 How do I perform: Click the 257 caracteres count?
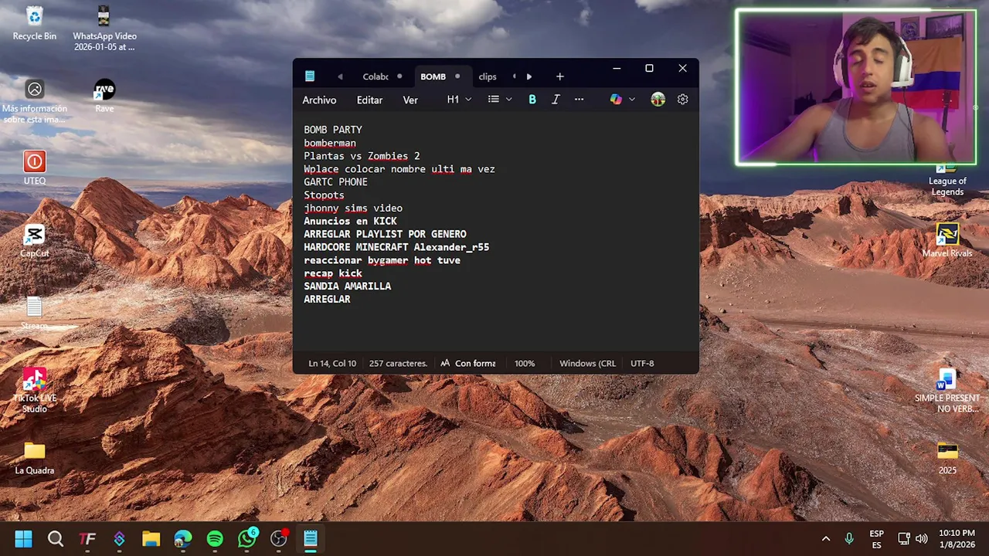pos(398,363)
